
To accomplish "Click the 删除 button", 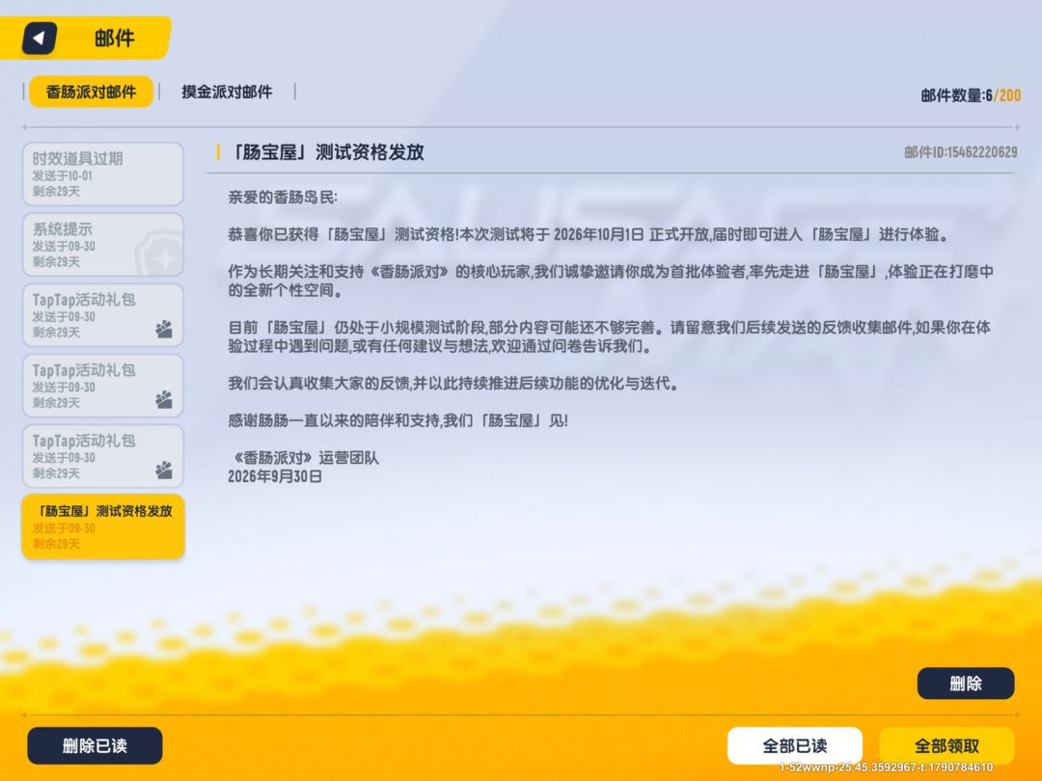I will point(966,684).
